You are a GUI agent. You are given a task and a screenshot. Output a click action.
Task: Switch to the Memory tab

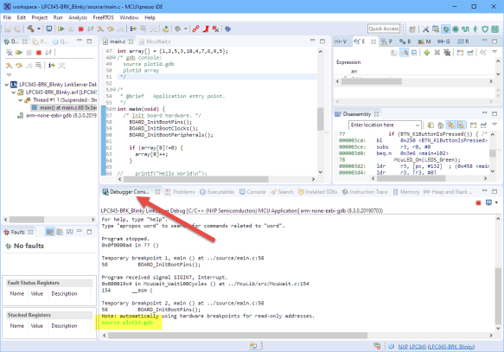[406, 192]
